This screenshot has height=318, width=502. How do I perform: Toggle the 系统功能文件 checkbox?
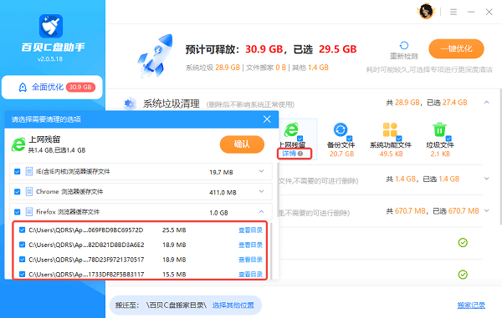point(399,139)
